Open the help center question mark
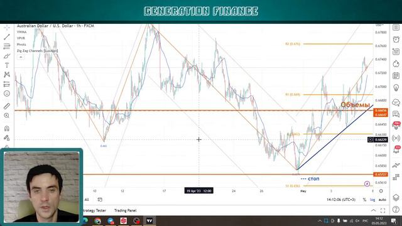Image resolution: width=402 pixels, height=226 pixels. tap(396, 210)
